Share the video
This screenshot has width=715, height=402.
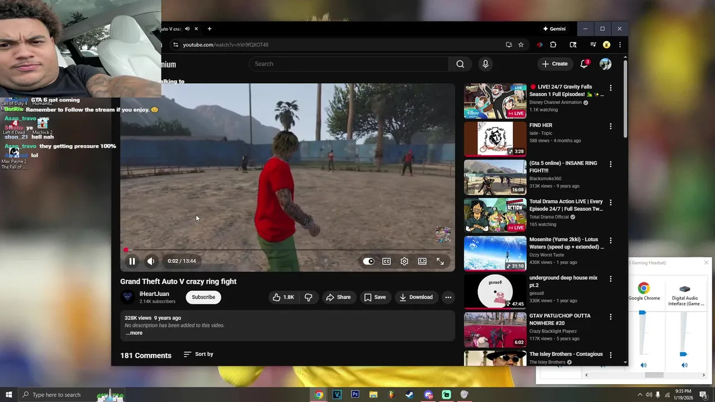tap(339, 297)
